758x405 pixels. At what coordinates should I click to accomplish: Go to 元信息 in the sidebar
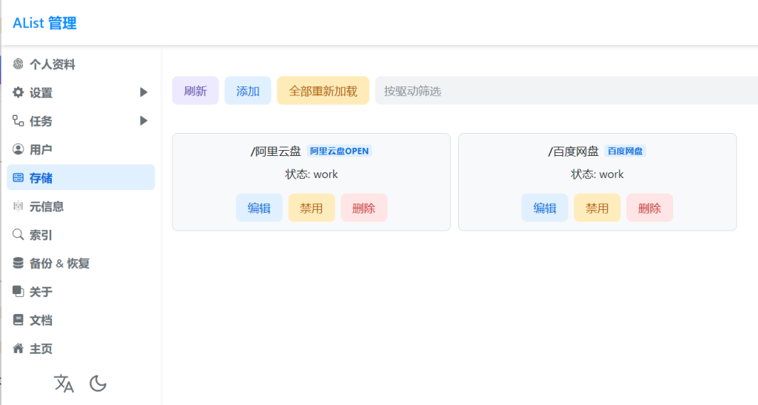coord(47,206)
